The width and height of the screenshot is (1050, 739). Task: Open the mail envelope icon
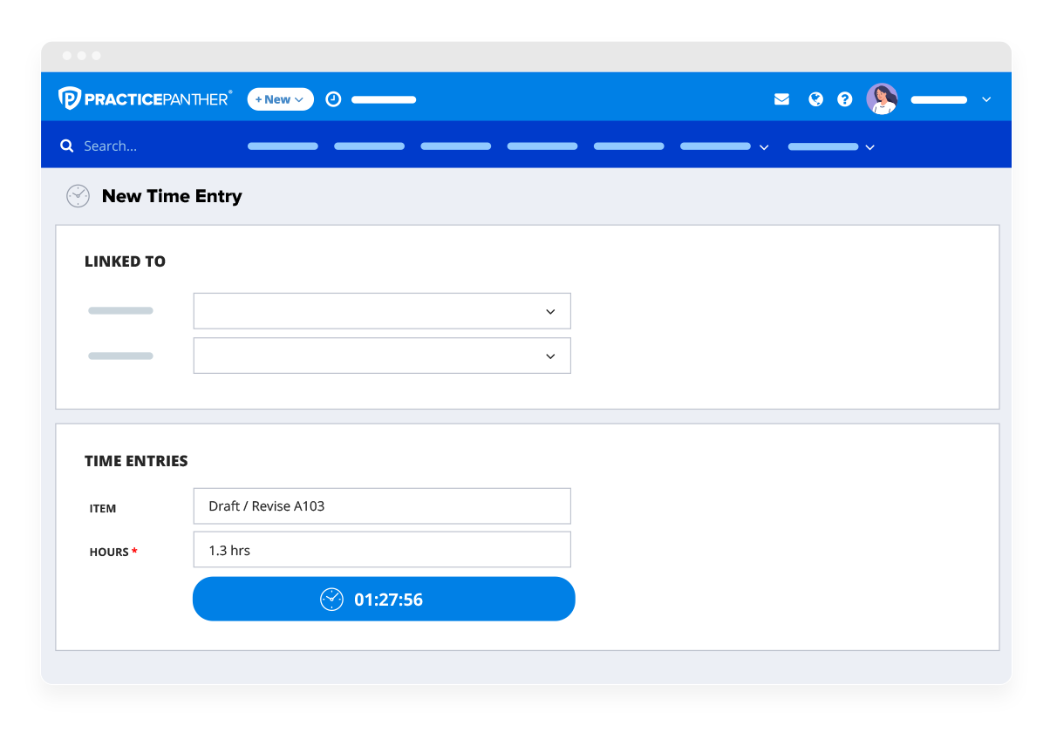pyautogui.click(x=781, y=99)
